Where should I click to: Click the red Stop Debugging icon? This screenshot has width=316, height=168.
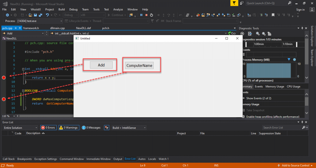pos(146,15)
